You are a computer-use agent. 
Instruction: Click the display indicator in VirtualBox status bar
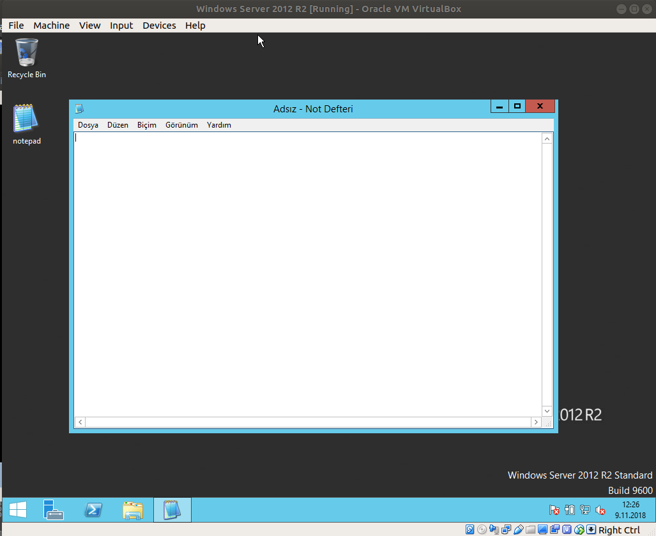click(x=543, y=530)
